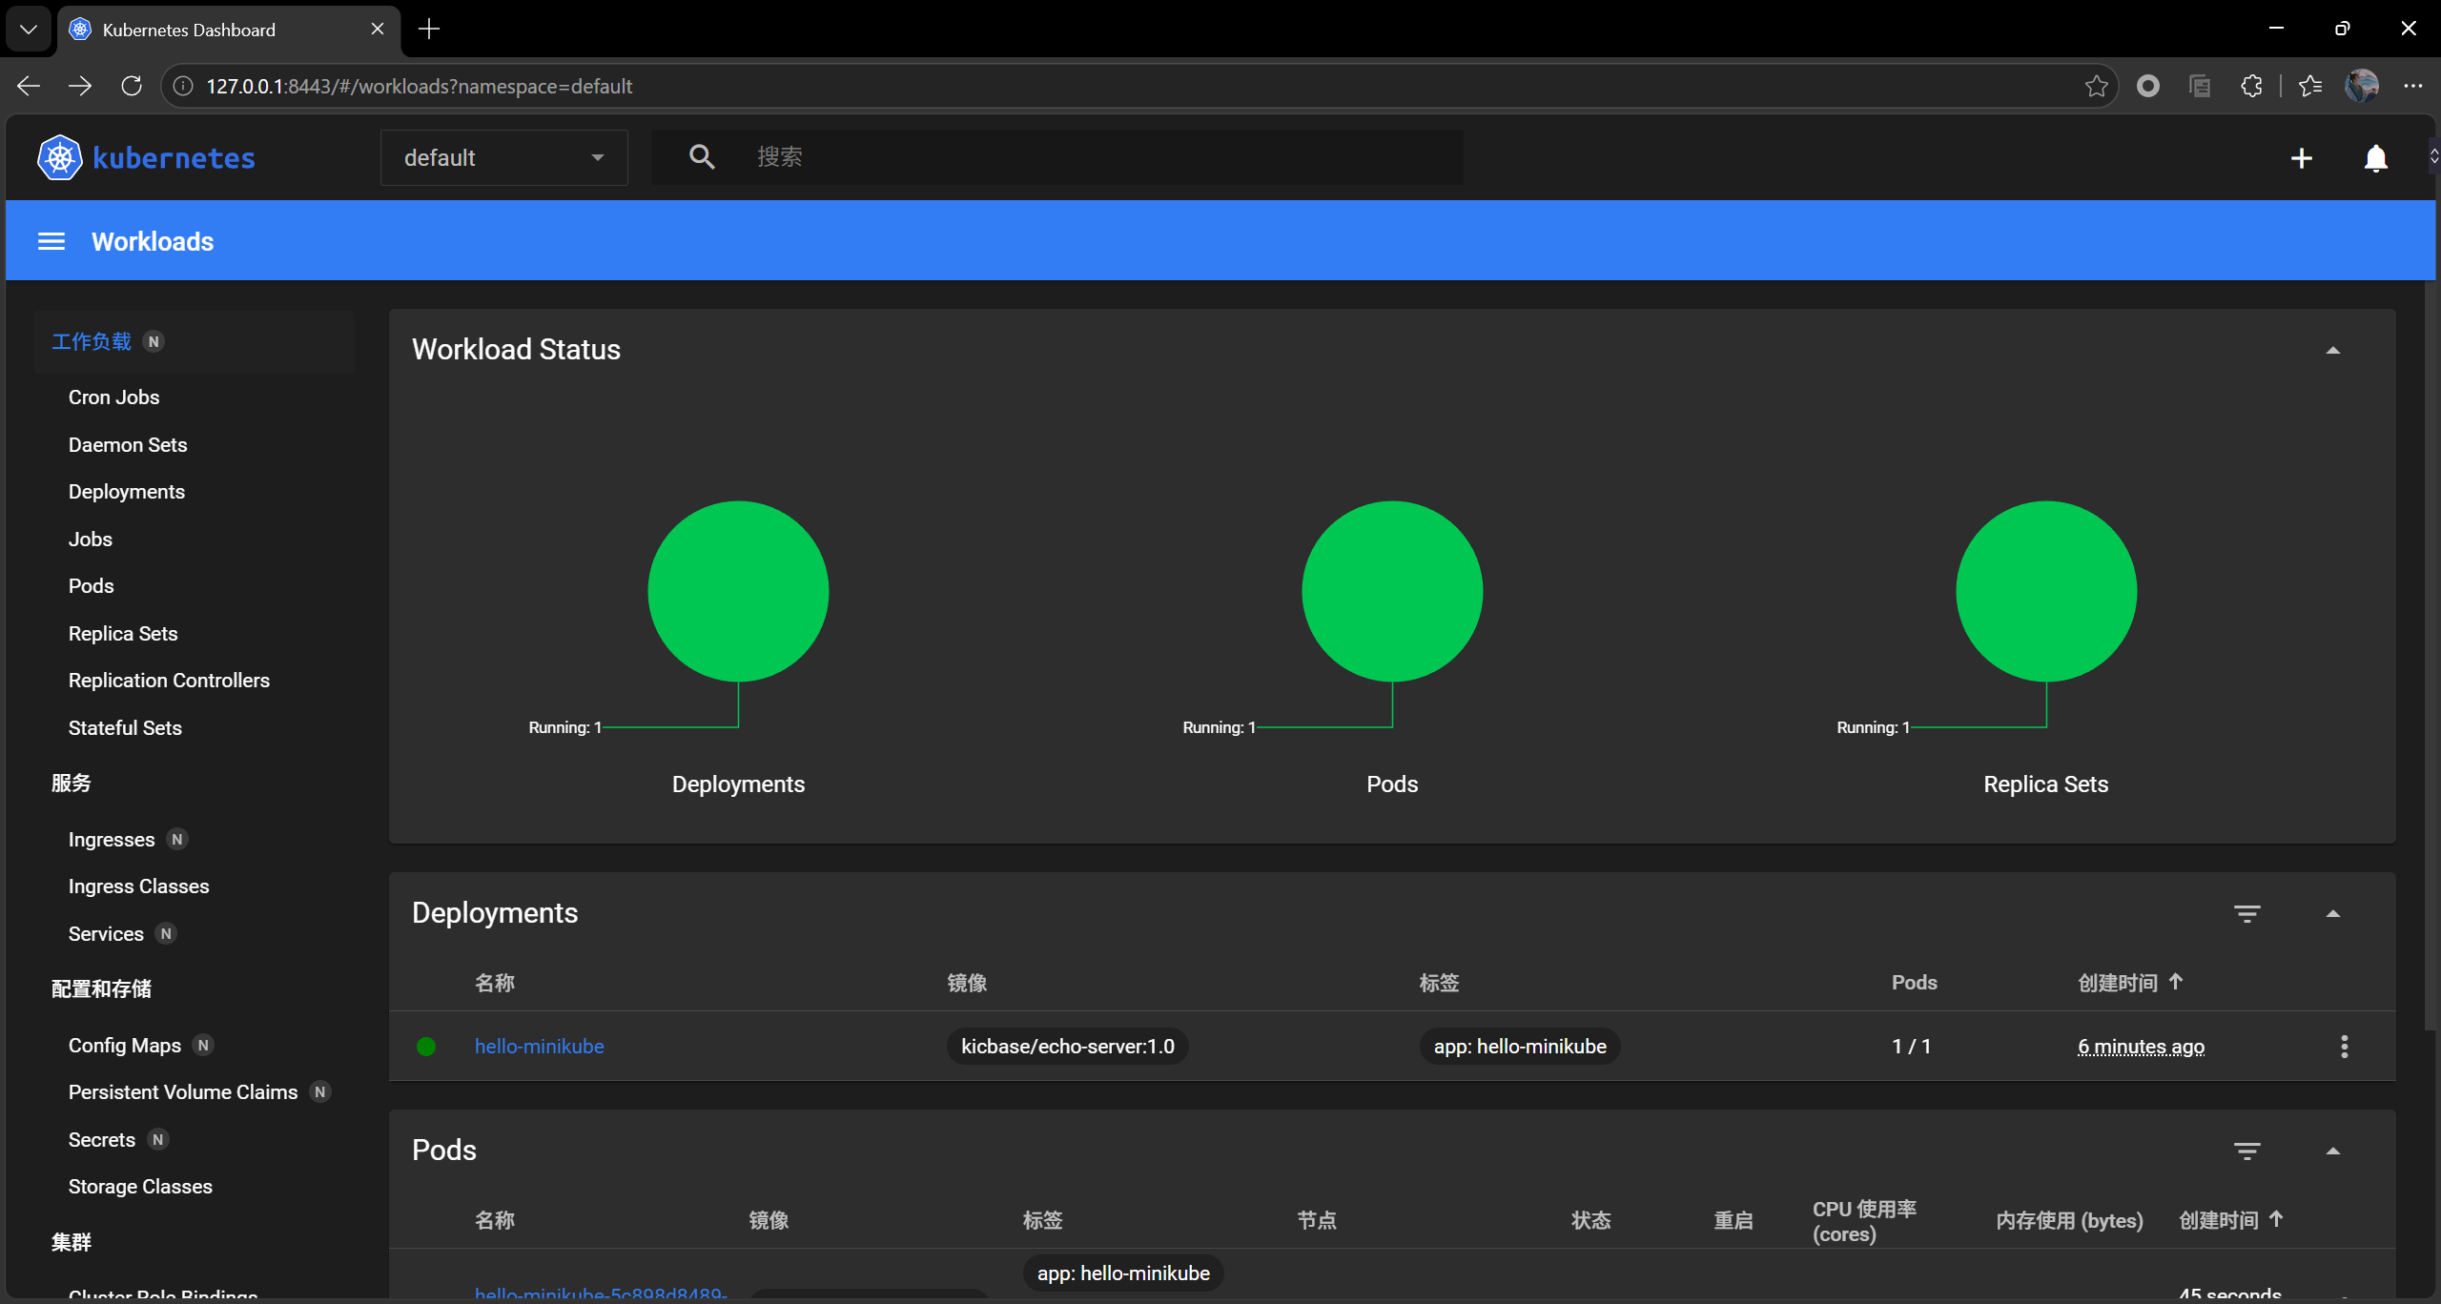
Task: Bookmark this page with the star icon
Action: (2096, 86)
